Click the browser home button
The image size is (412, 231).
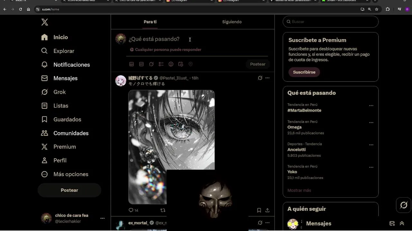click(28, 9)
